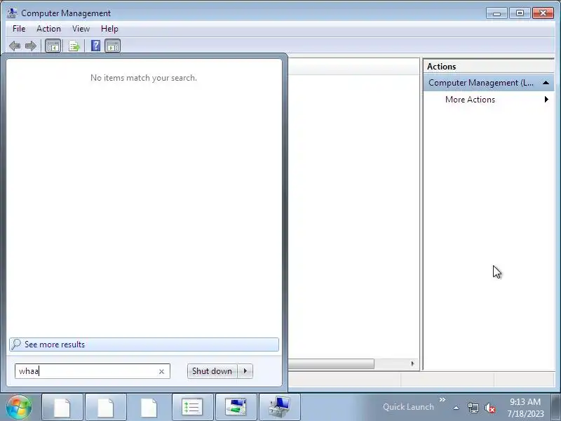
Task: Open the File menu
Action: [x=19, y=29]
